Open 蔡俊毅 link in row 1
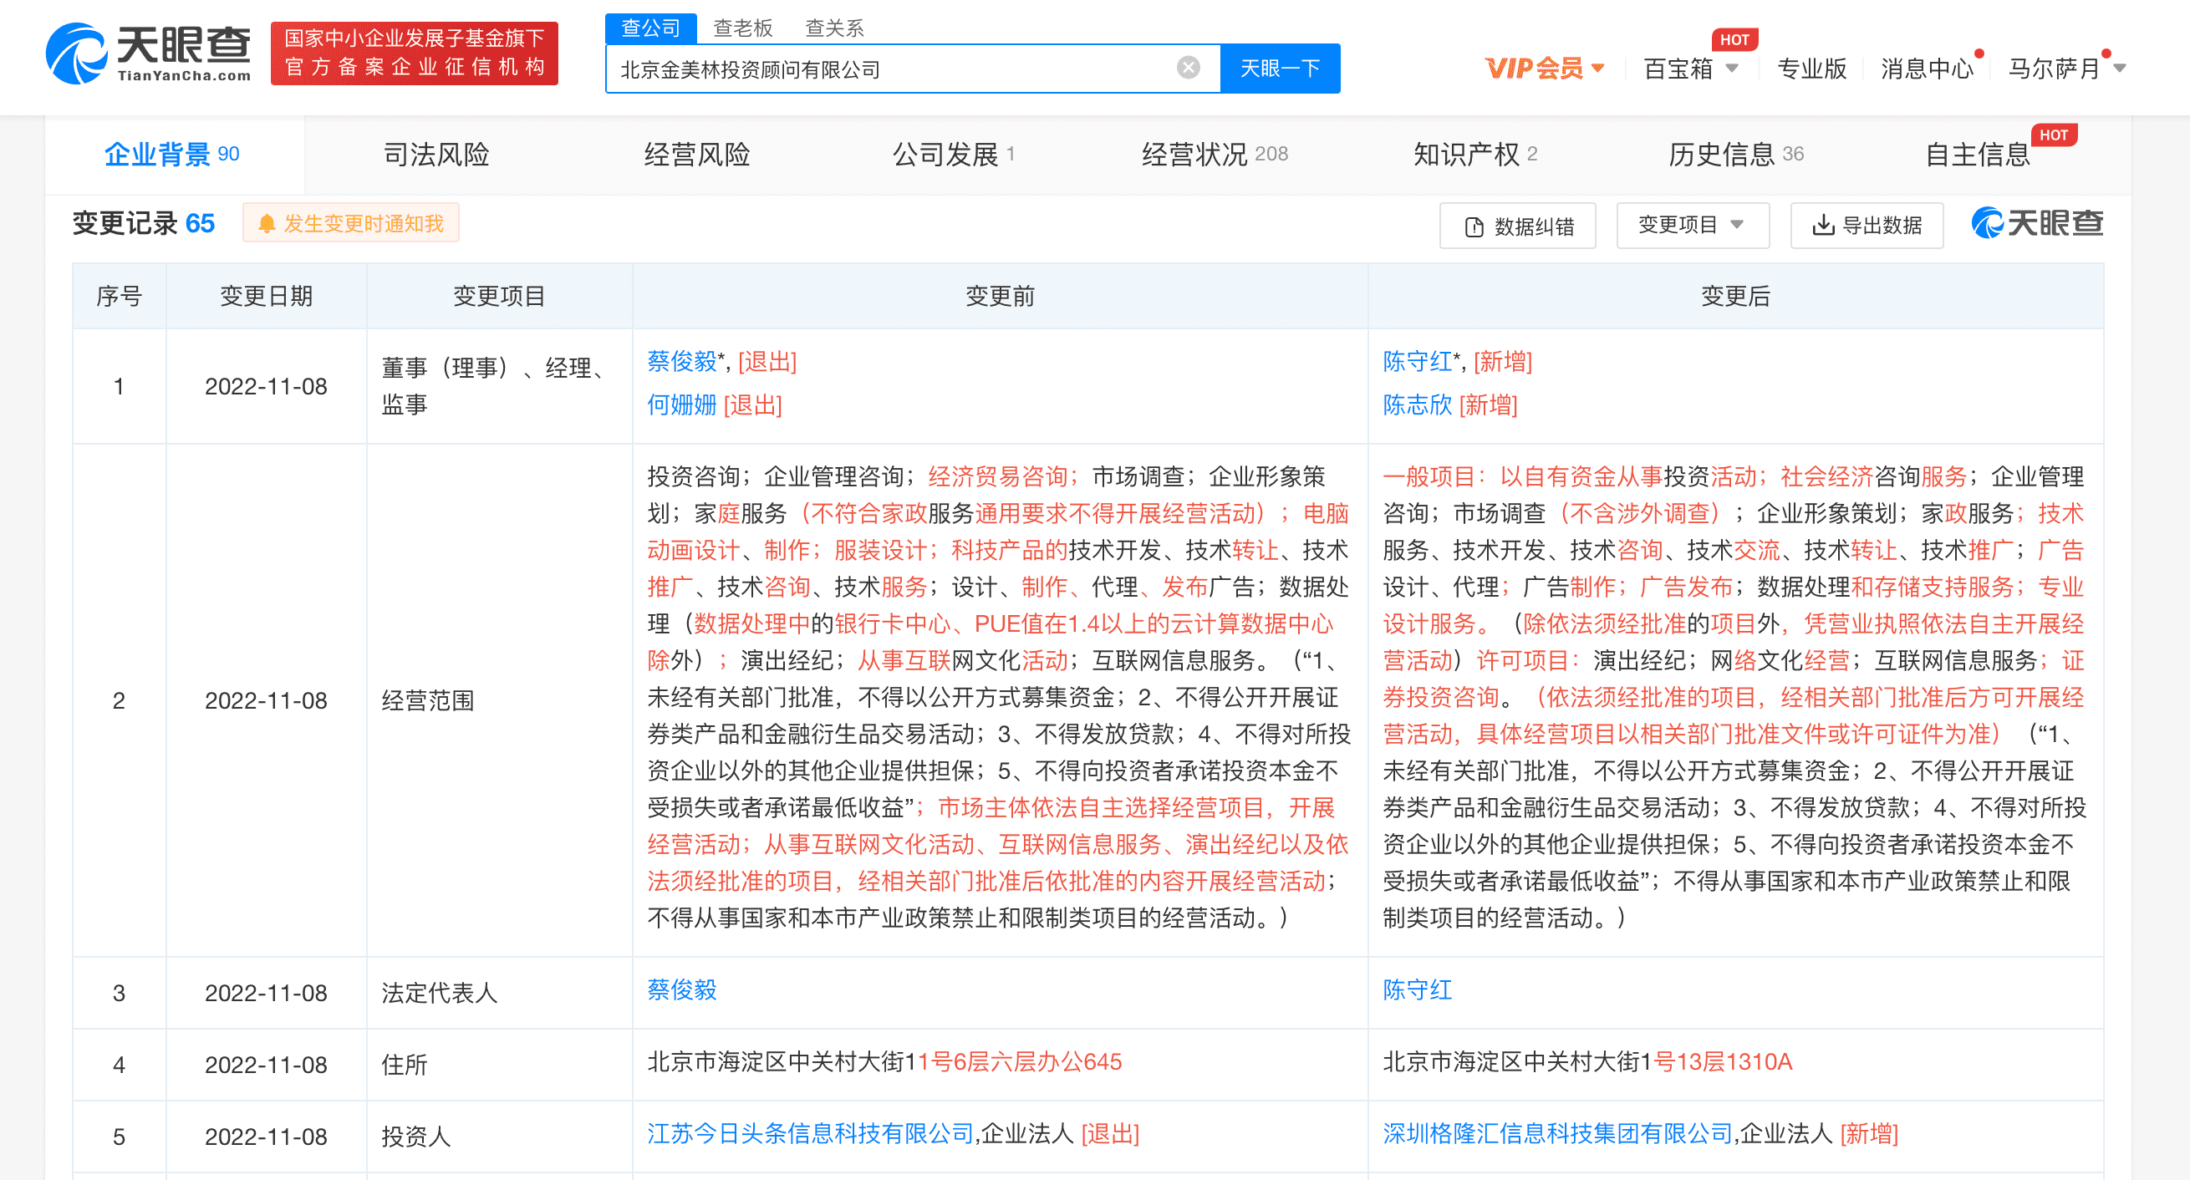 pos(682,361)
